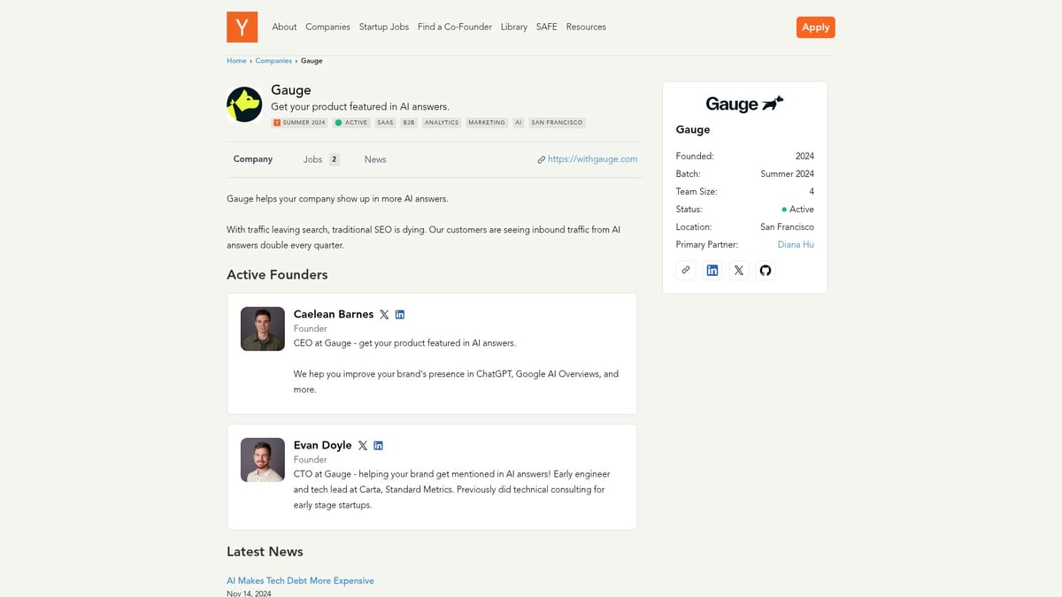Click the Analytics tag

[442, 123]
